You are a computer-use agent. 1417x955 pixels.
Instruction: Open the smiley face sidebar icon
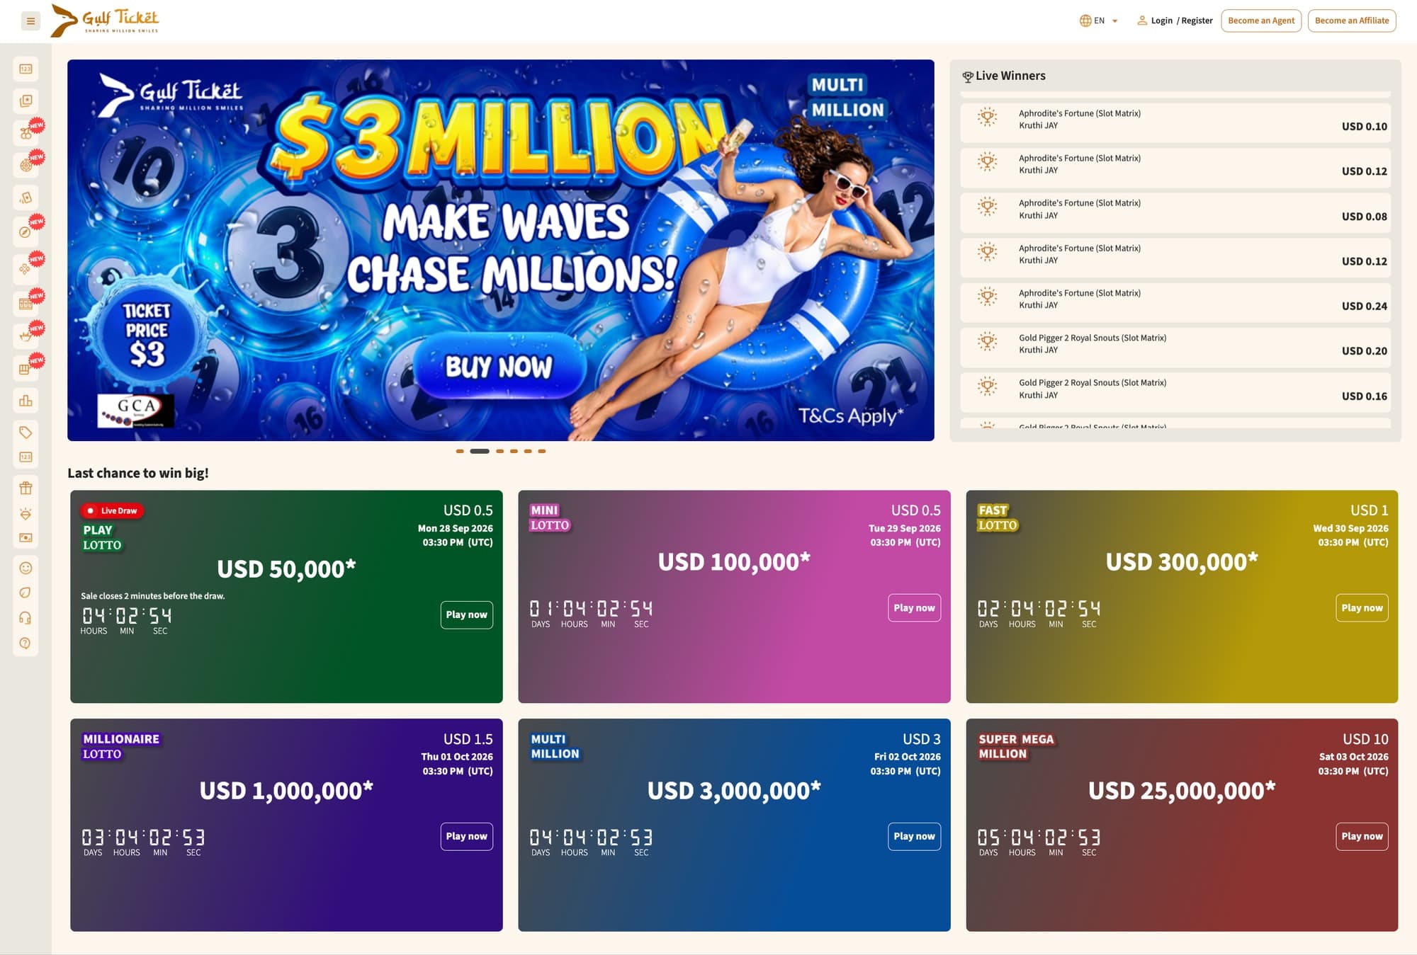click(26, 568)
